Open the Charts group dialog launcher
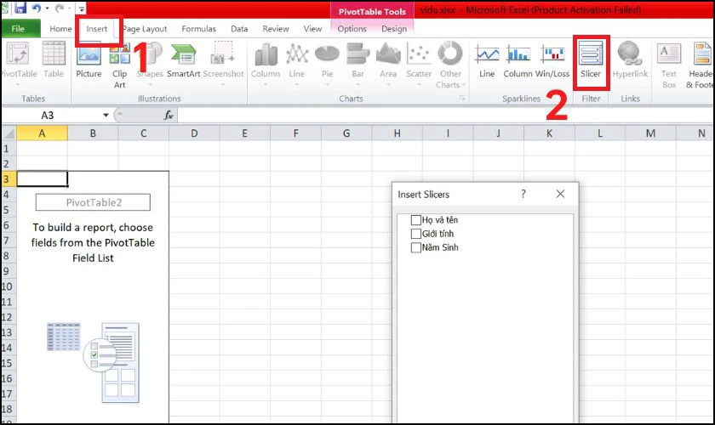This screenshot has width=715, height=425. [462, 98]
